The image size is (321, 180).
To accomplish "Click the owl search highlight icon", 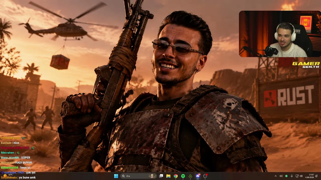I will pos(152,176).
